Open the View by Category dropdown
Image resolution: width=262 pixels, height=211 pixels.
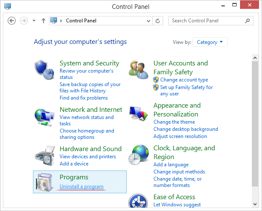coord(210,42)
